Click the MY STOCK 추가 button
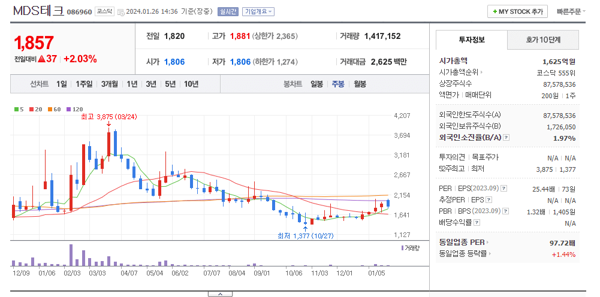 click(x=518, y=12)
